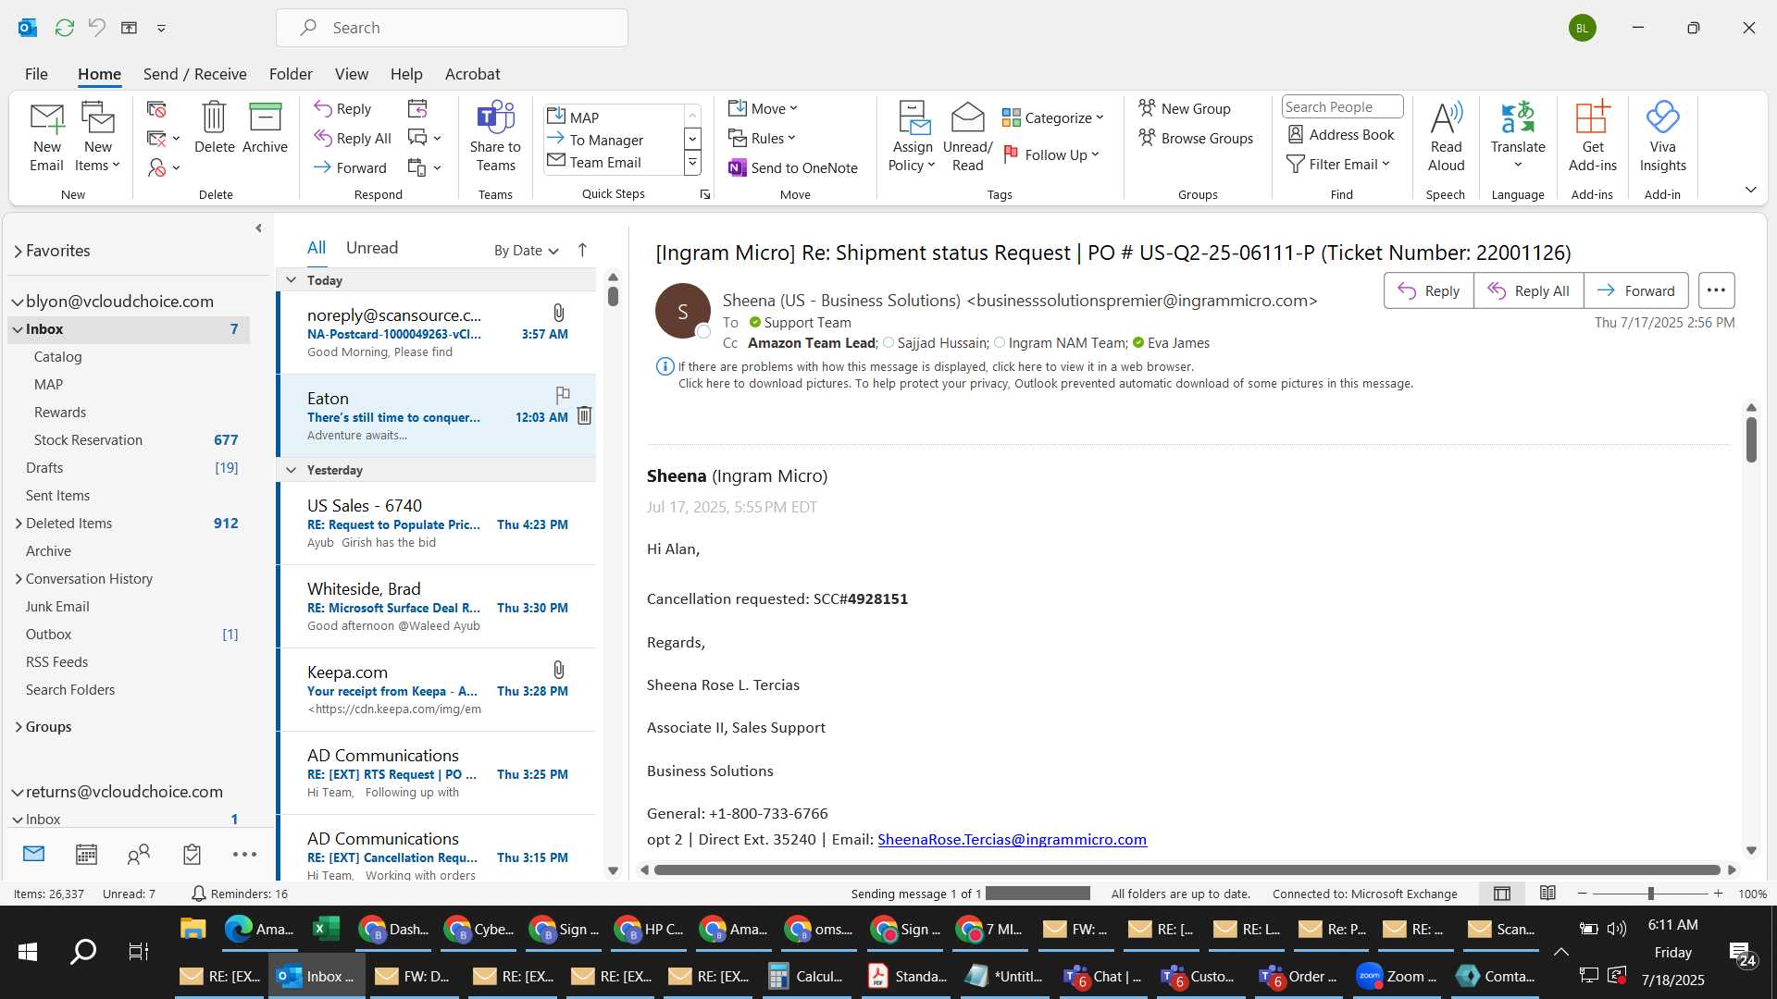Click Send to OneNote

[793, 167]
